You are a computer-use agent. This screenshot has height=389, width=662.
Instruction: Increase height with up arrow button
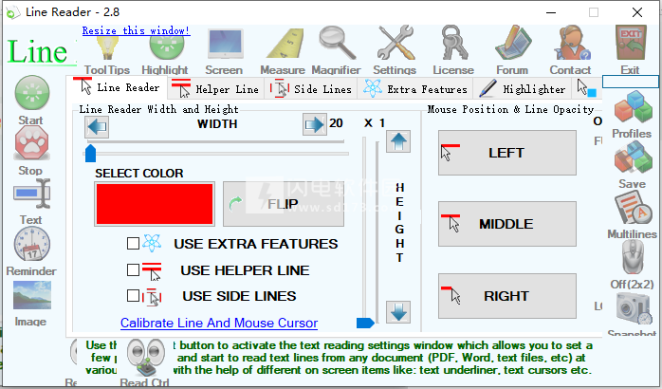point(398,142)
